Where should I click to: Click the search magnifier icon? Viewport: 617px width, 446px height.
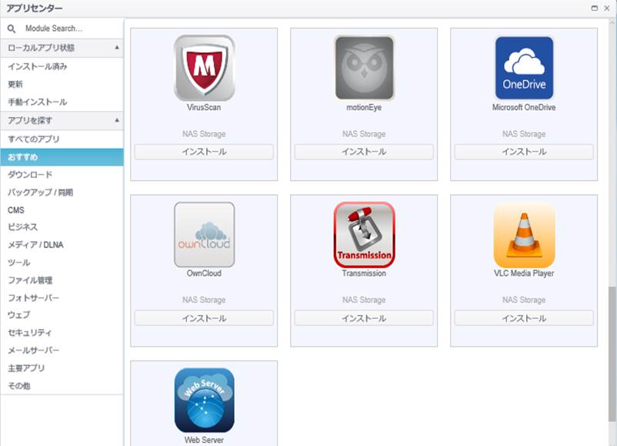(x=12, y=29)
